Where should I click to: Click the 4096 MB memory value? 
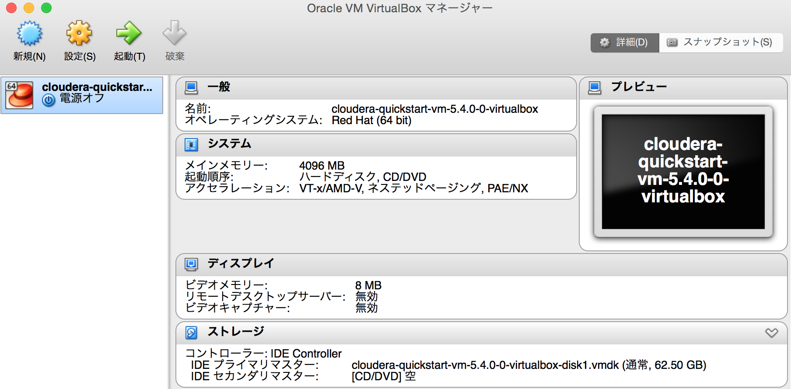322,166
